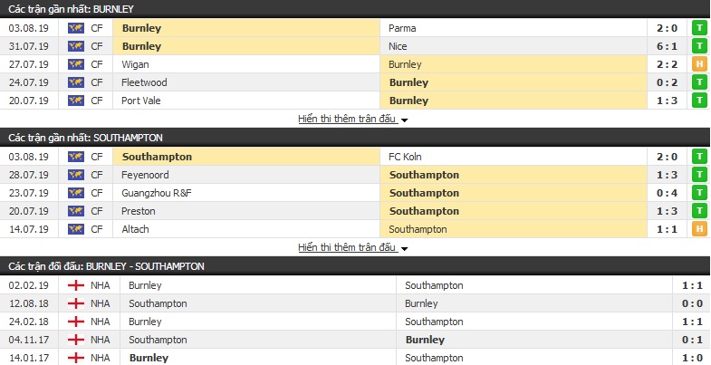
Task: Click the world flag icon on 31.07.19 Burnley–Nice row
Action: point(76,46)
